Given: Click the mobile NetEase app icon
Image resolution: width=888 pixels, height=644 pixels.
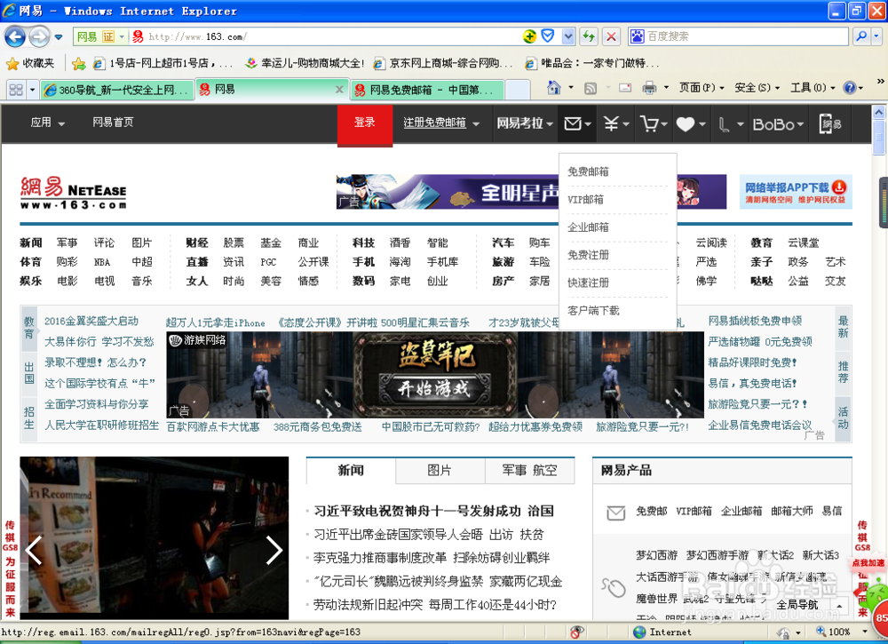Looking at the screenshot, I should pyautogui.click(x=829, y=123).
